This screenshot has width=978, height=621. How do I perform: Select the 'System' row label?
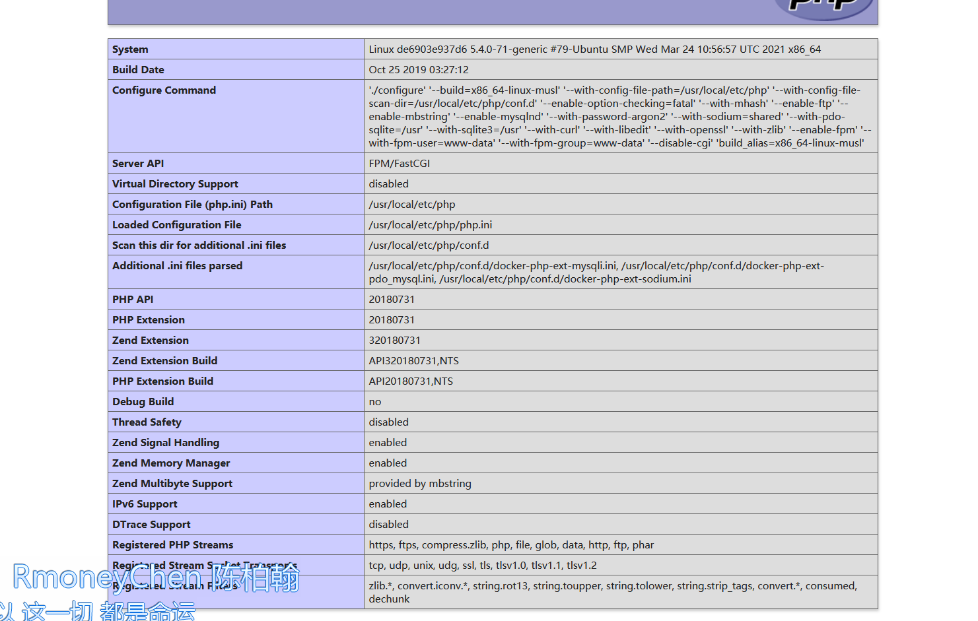pos(130,49)
